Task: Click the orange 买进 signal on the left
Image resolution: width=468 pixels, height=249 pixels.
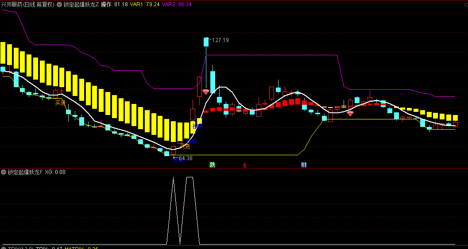Action: click(x=60, y=103)
